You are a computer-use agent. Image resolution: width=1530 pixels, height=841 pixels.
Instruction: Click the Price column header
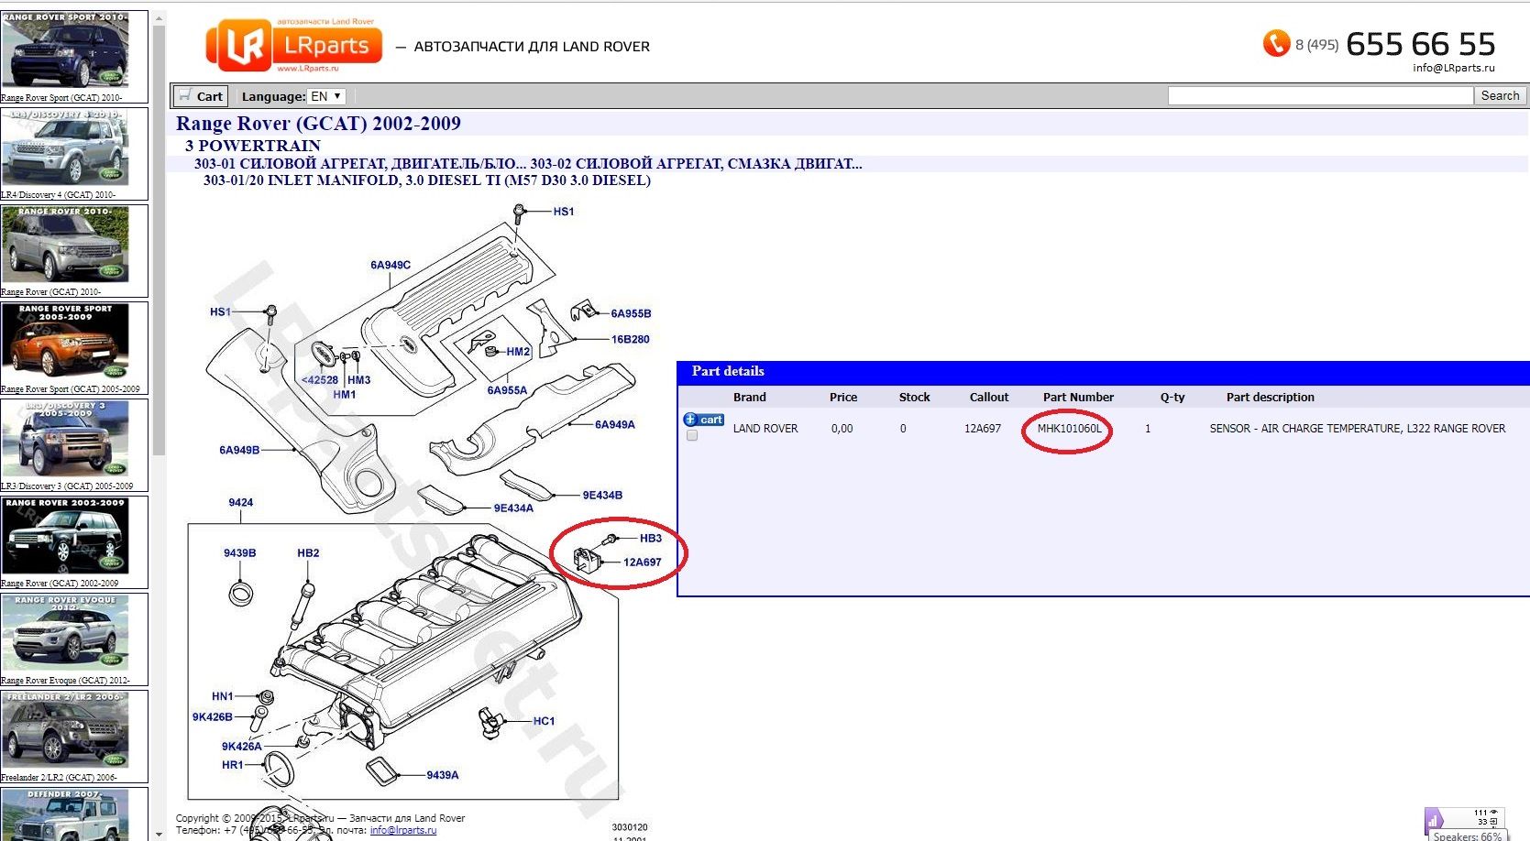[843, 398]
